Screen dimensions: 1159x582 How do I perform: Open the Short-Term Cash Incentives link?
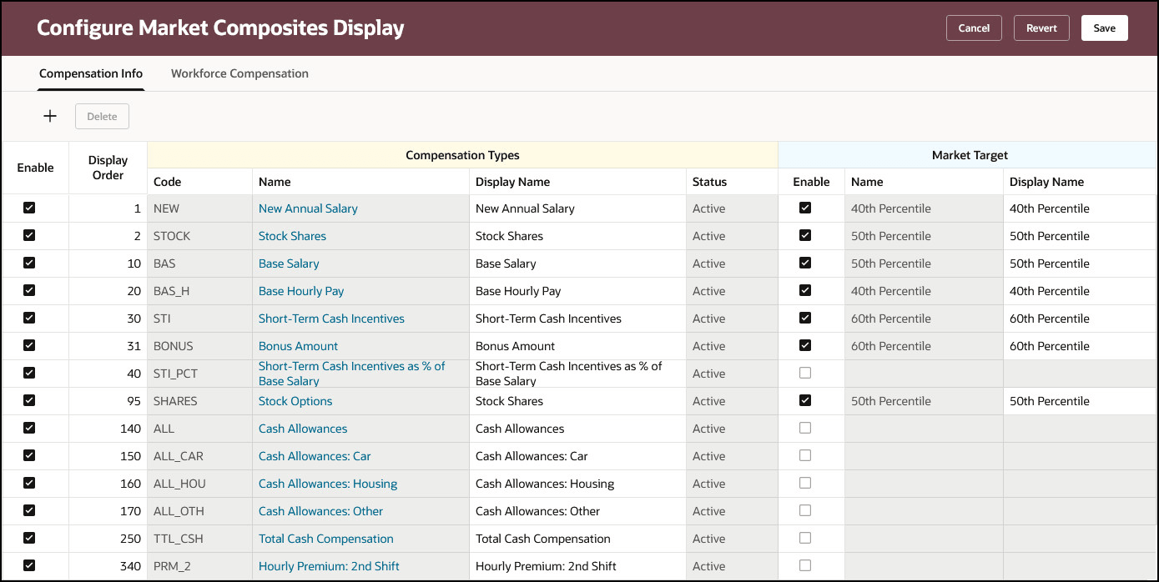click(331, 319)
